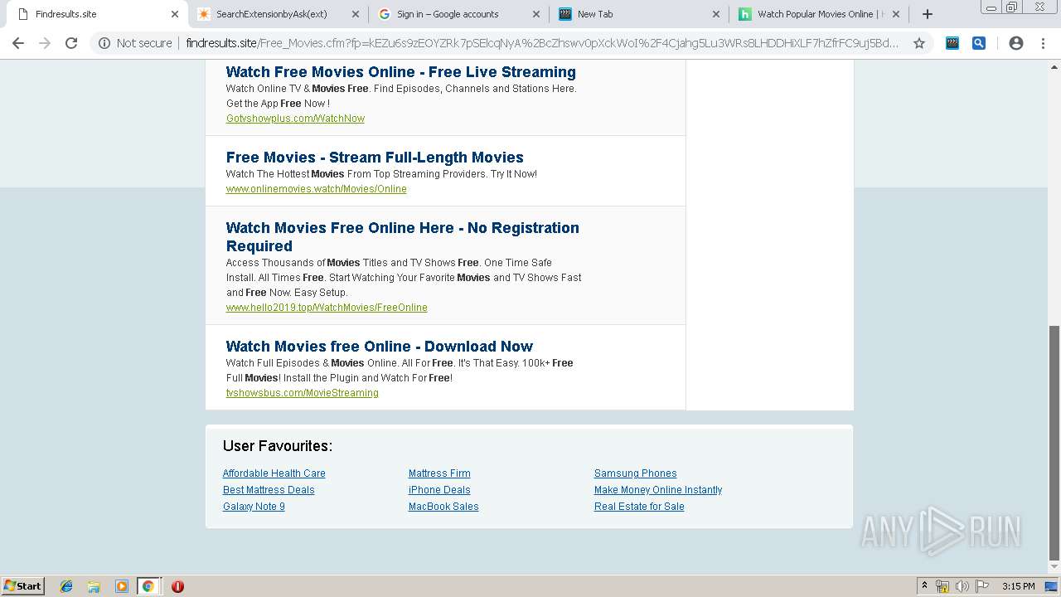Viewport: 1061px width, 597px height.
Task: Open a new browser tab
Action: pos(928,14)
